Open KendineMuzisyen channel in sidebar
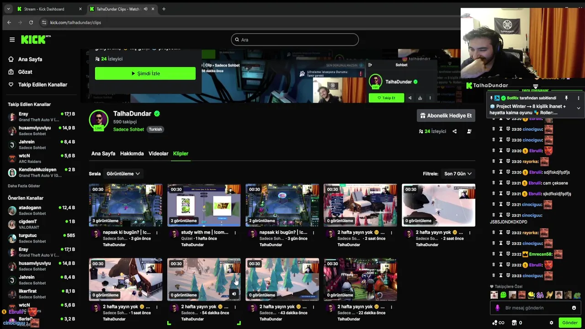Image resolution: width=585 pixels, height=329 pixels. (x=41, y=172)
